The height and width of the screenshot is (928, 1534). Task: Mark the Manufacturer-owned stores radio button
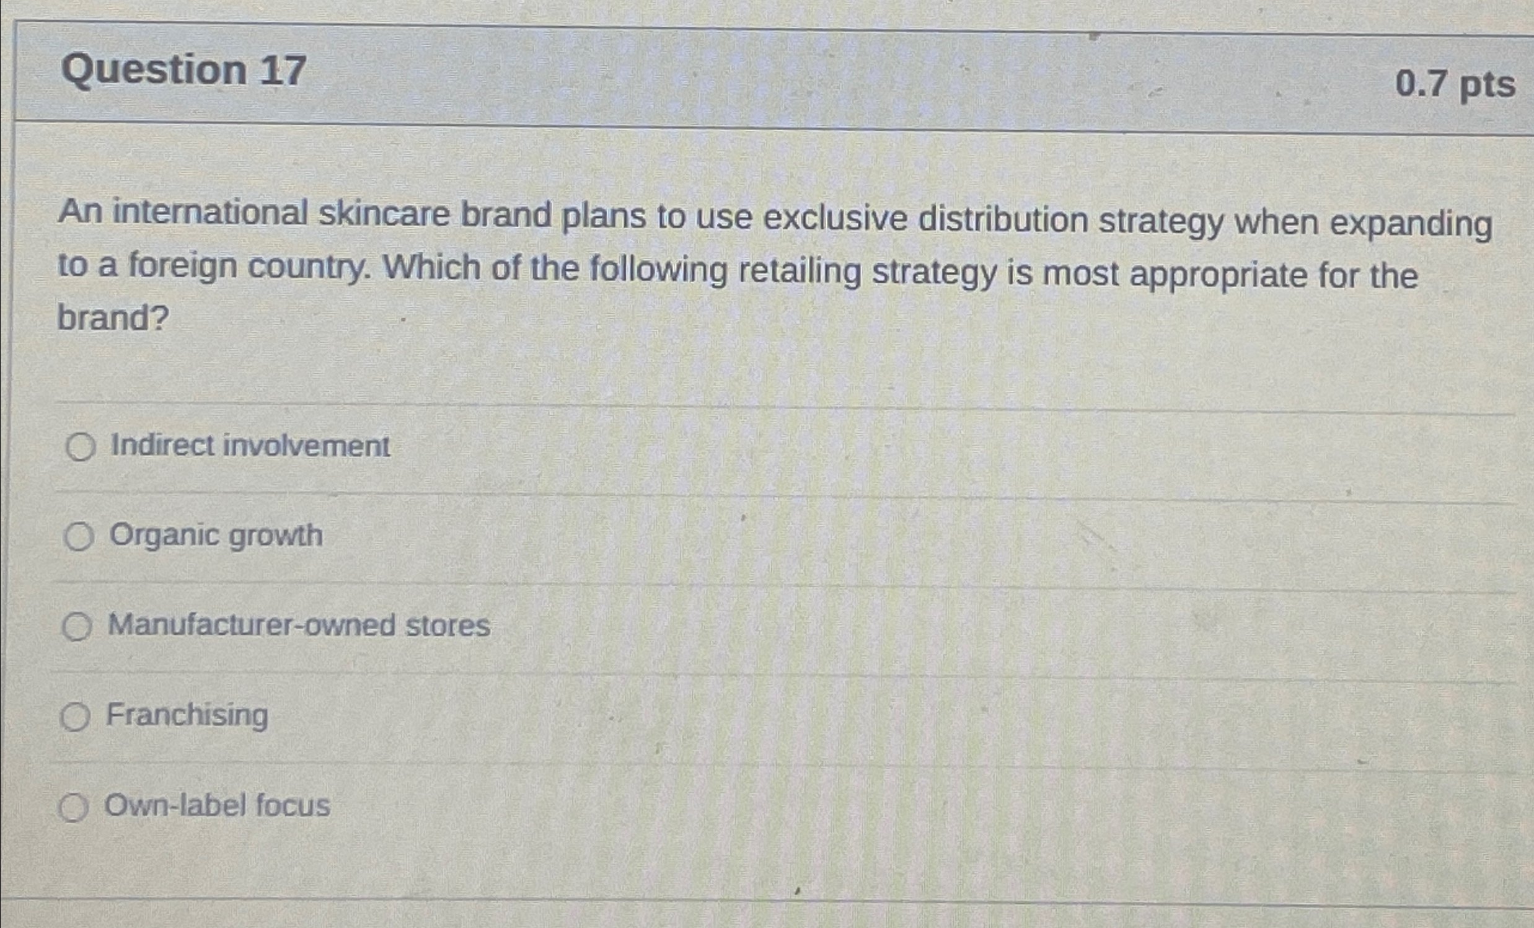coord(77,627)
